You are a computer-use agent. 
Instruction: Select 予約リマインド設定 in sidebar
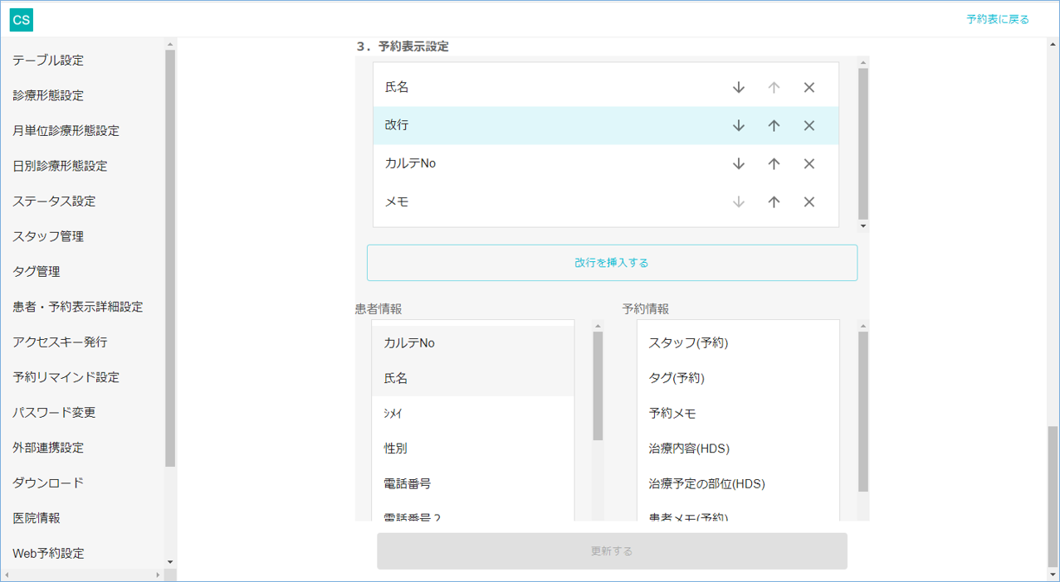click(x=66, y=377)
